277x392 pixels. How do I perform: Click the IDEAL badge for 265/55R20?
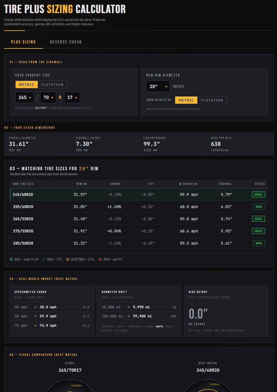[x=259, y=219]
